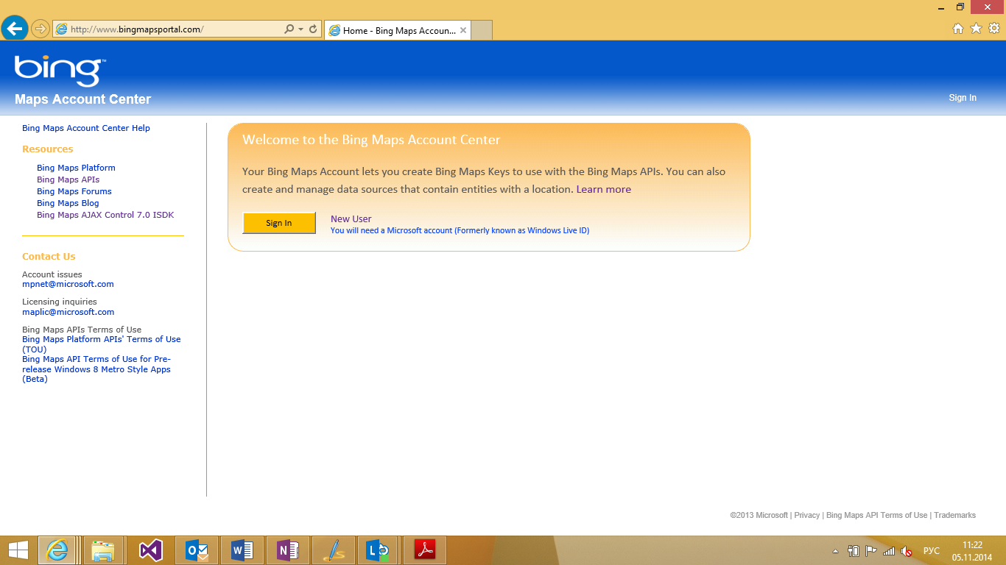Click the search magnifier in the address bar
This screenshot has width=1006, height=565.
click(x=289, y=29)
